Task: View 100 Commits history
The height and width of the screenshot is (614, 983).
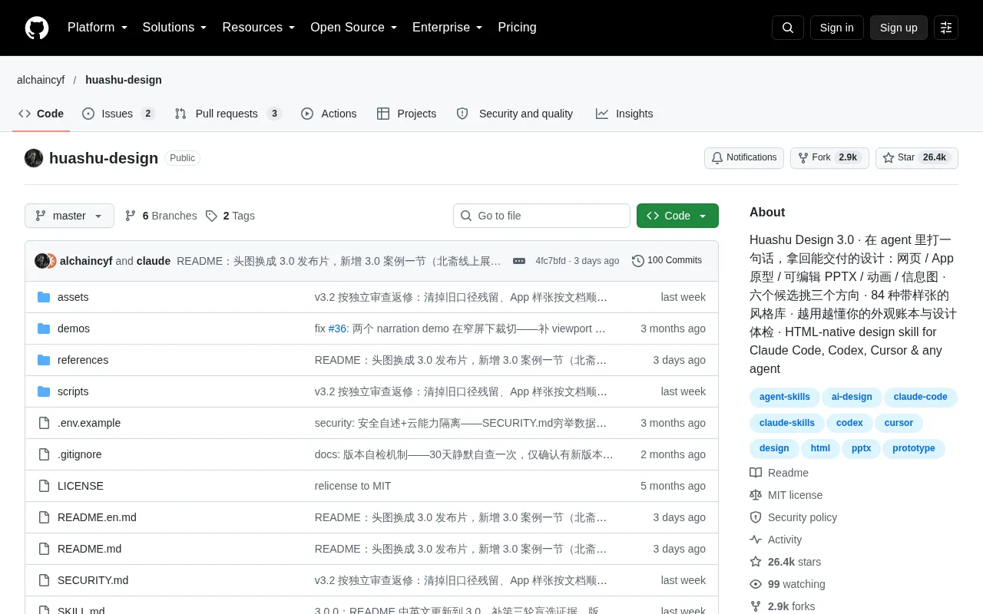Action: [x=667, y=261]
